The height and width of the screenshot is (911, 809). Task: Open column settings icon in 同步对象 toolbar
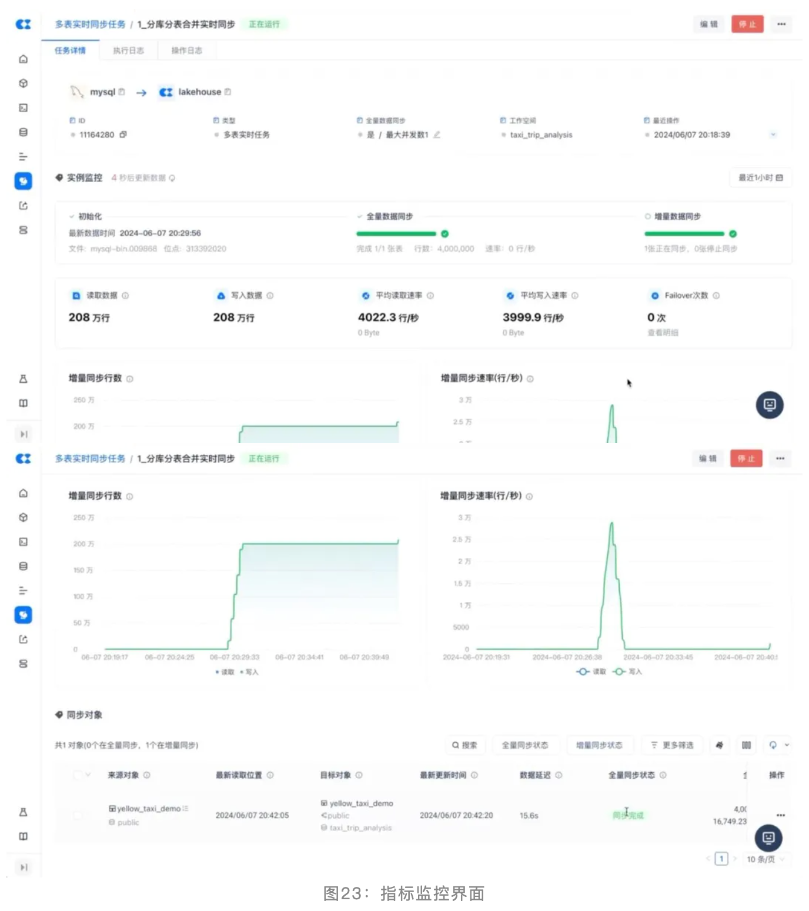coord(746,745)
